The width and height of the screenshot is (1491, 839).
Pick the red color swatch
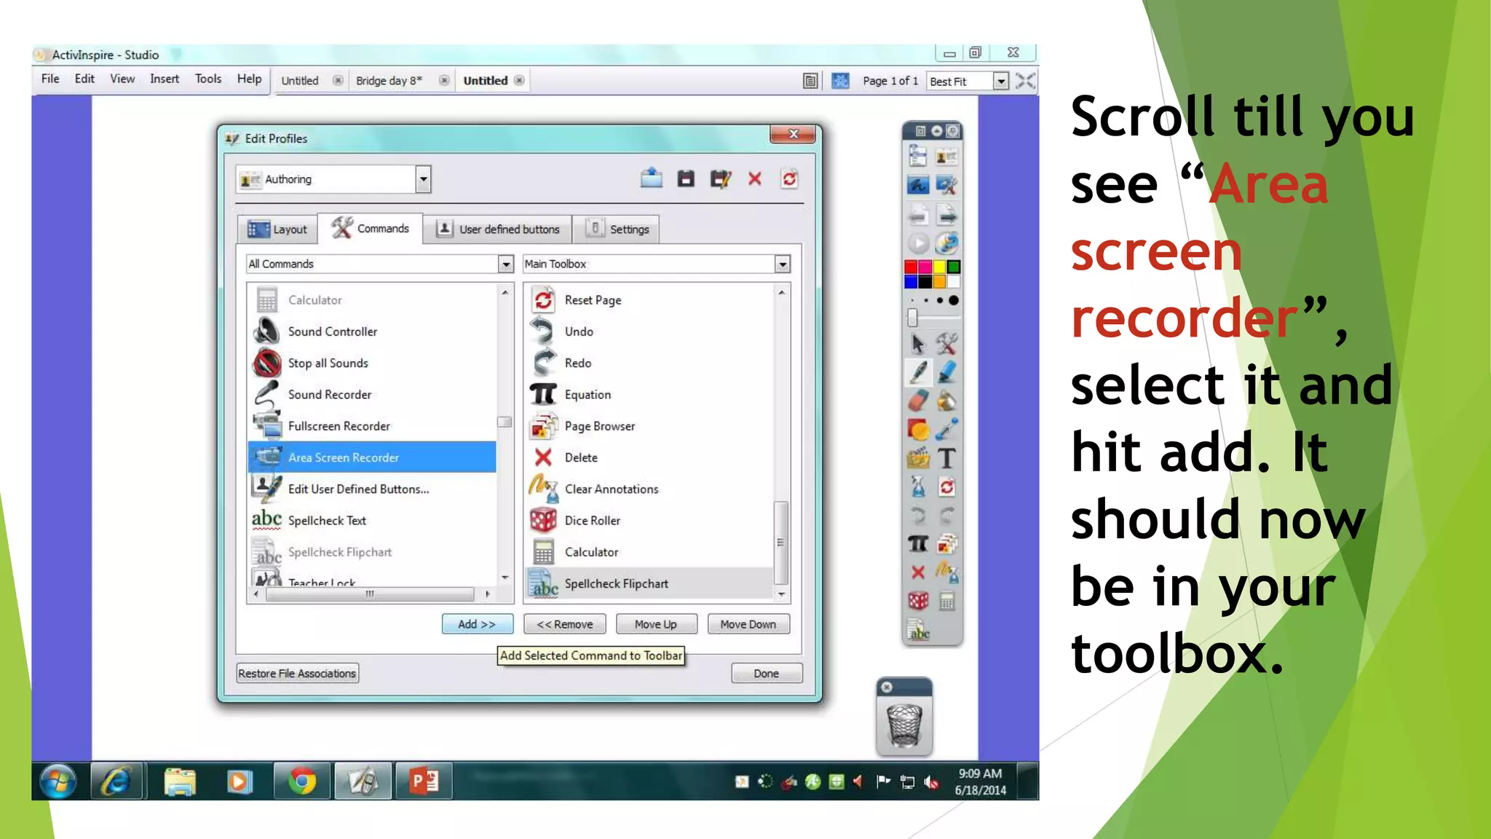[x=911, y=267]
